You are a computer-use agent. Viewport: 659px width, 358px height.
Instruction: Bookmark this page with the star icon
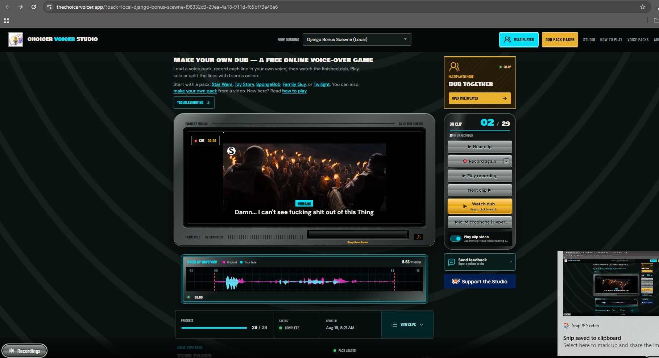[643, 7]
